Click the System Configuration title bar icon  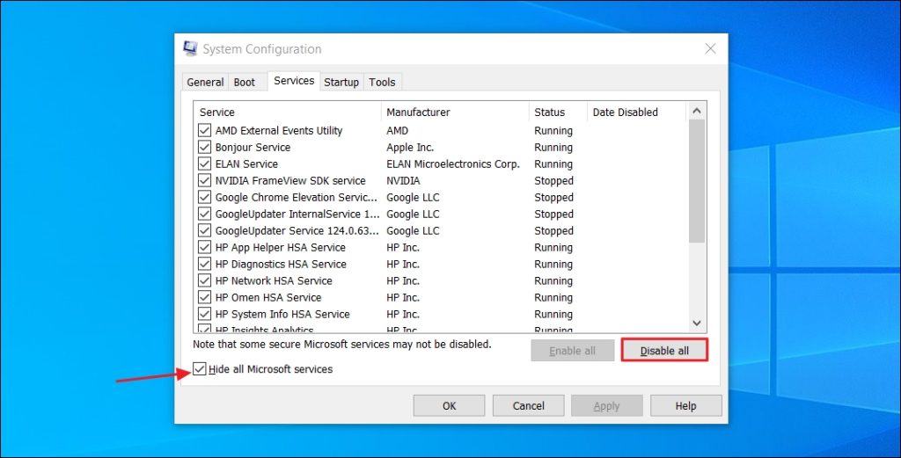pyautogui.click(x=190, y=49)
